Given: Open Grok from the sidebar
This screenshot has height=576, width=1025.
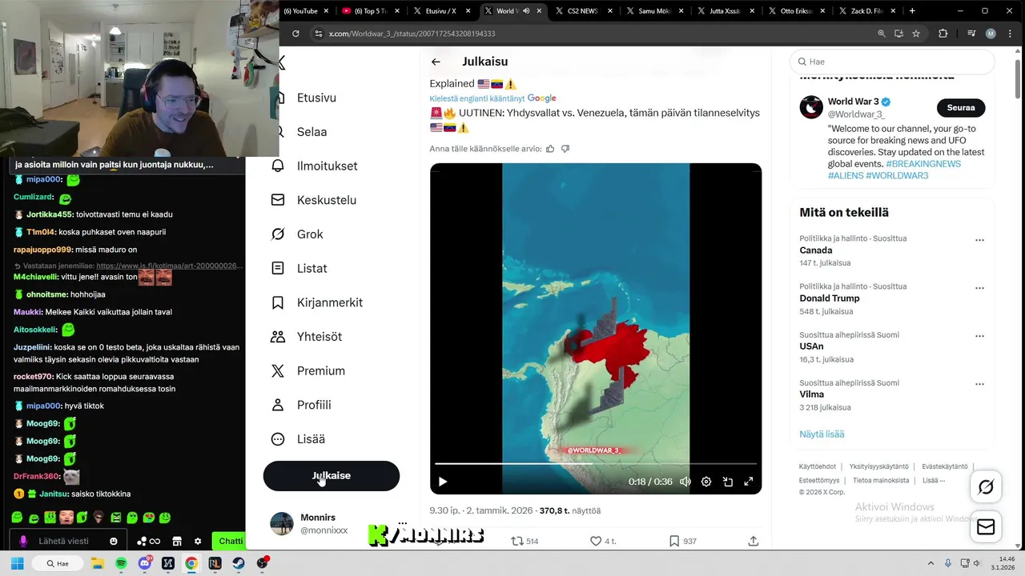Looking at the screenshot, I should [310, 234].
